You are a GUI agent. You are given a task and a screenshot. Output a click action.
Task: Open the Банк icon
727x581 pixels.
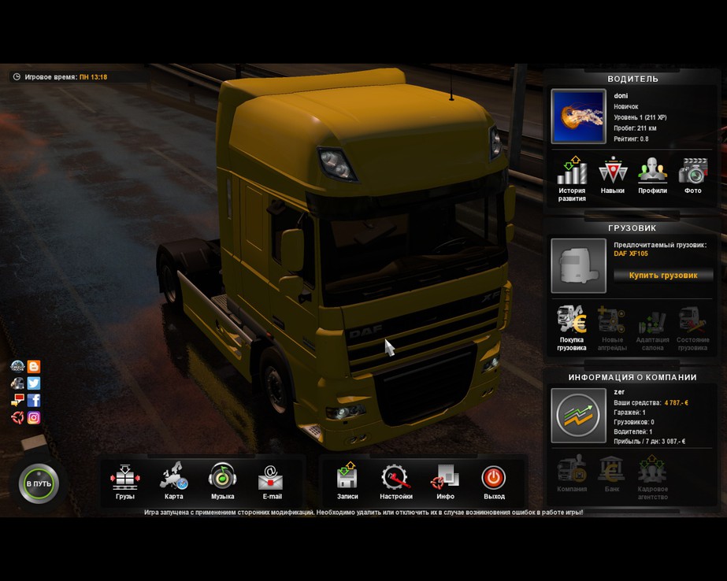click(x=612, y=473)
